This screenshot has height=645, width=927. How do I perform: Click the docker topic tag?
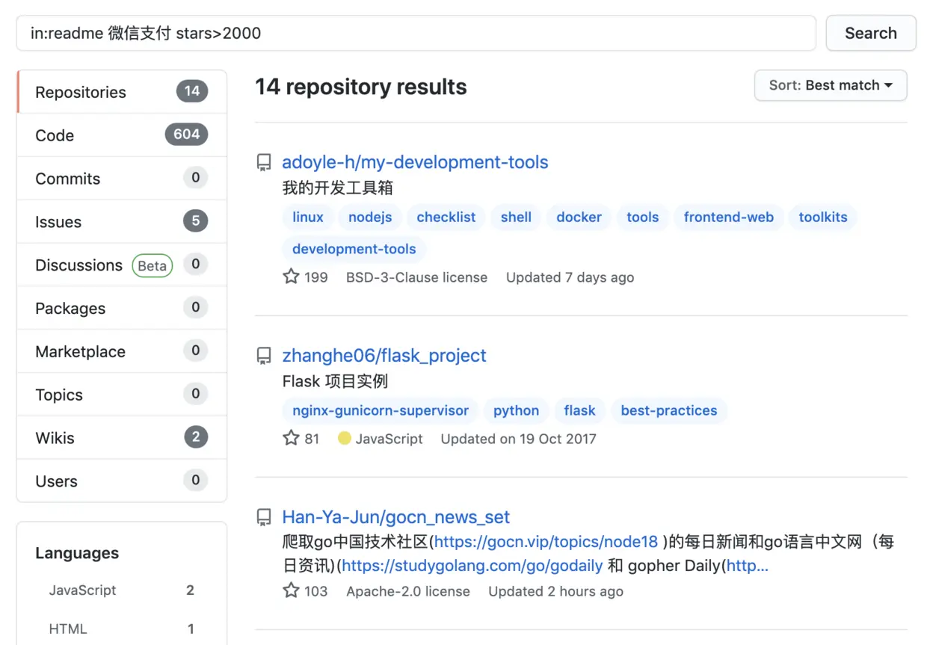click(579, 217)
